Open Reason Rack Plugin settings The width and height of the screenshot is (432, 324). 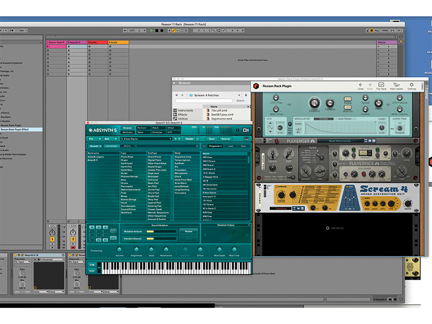[412, 86]
